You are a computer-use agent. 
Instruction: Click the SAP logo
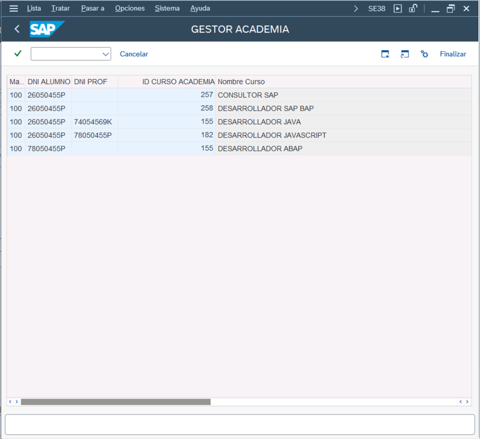47,29
